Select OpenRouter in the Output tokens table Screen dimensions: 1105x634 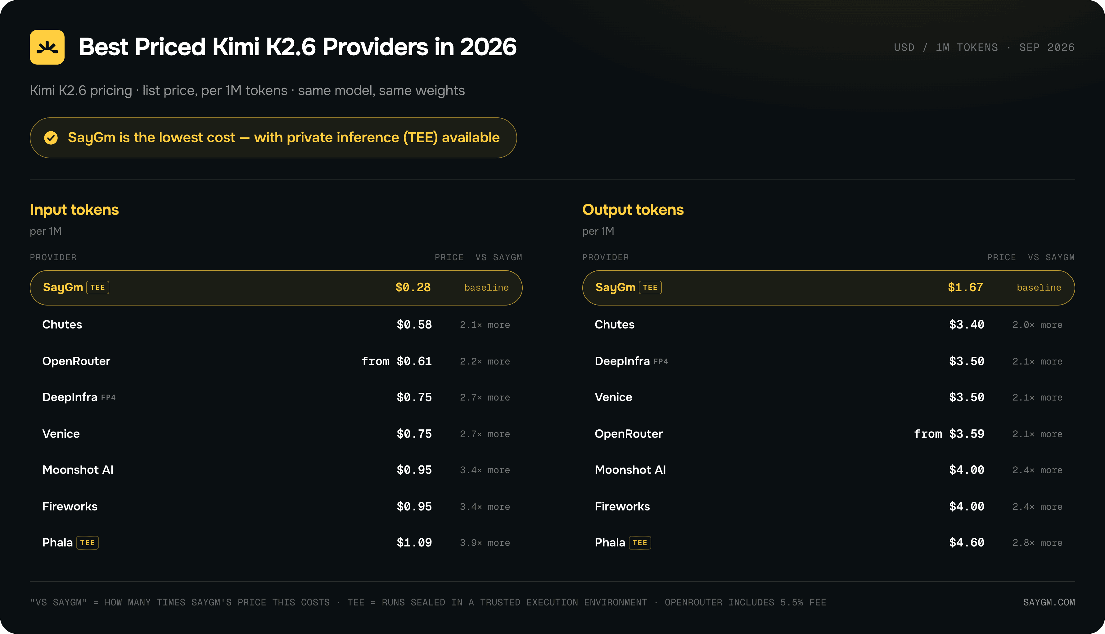coord(629,434)
